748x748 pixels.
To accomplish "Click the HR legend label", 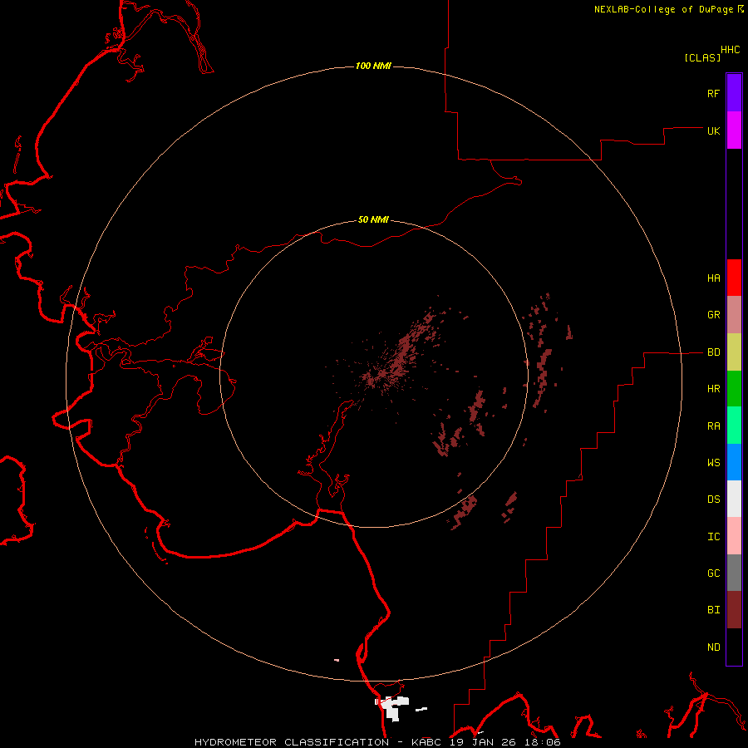I will click(x=714, y=389).
